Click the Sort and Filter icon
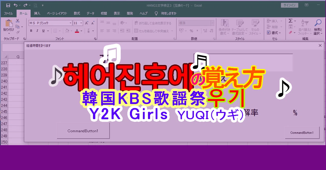 tap(305, 23)
